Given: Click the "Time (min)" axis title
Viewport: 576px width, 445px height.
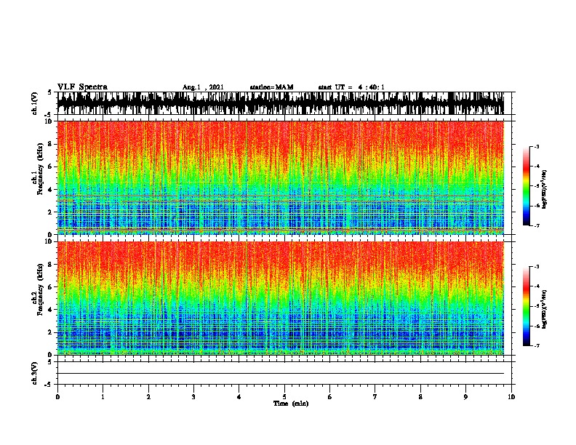Looking at the screenshot, I should point(291,404).
